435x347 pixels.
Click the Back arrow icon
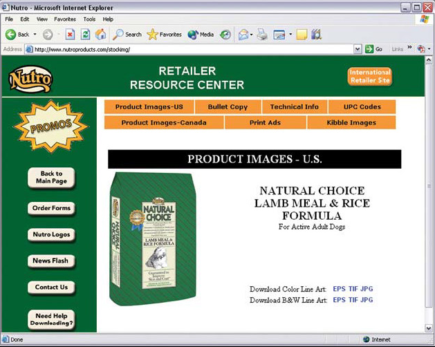point(11,35)
